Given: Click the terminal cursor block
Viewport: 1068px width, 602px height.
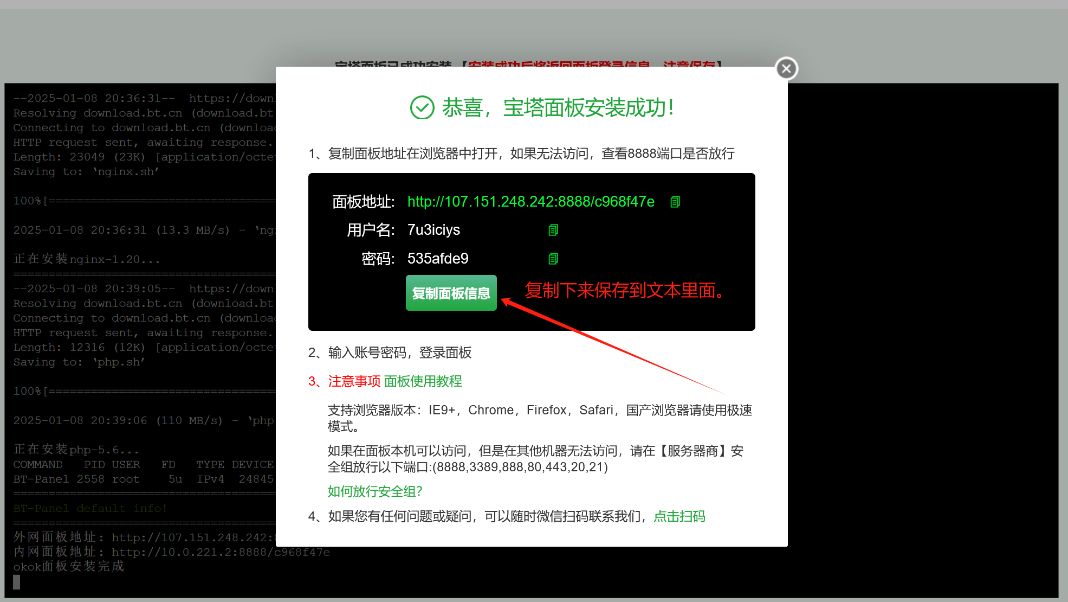Looking at the screenshot, I should (x=17, y=582).
